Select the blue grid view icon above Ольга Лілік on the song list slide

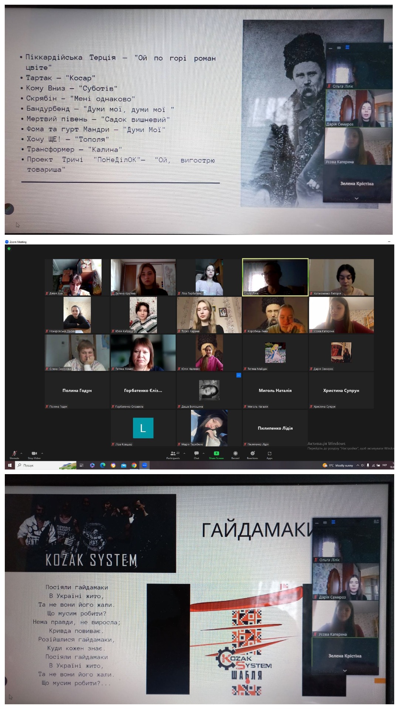[347, 47]
